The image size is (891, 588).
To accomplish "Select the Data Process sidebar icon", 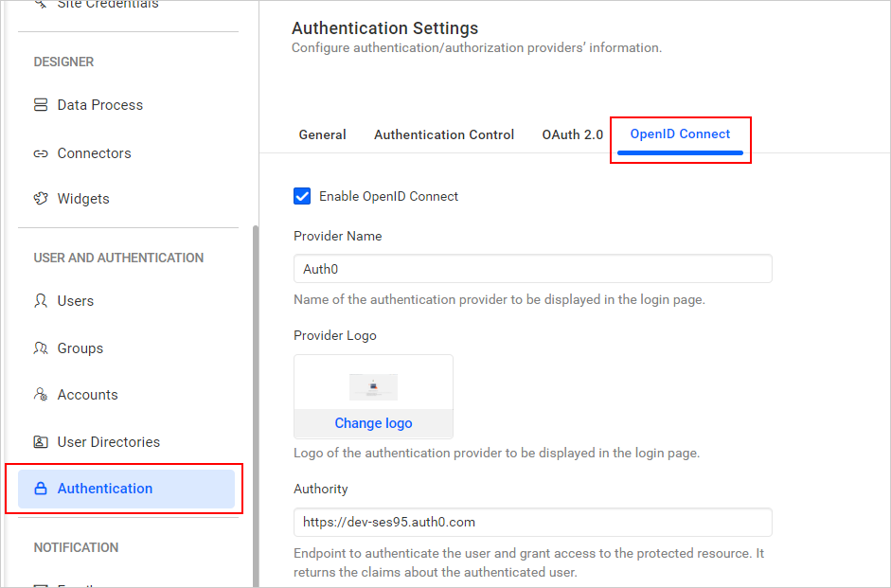I will tap(39, 104).
